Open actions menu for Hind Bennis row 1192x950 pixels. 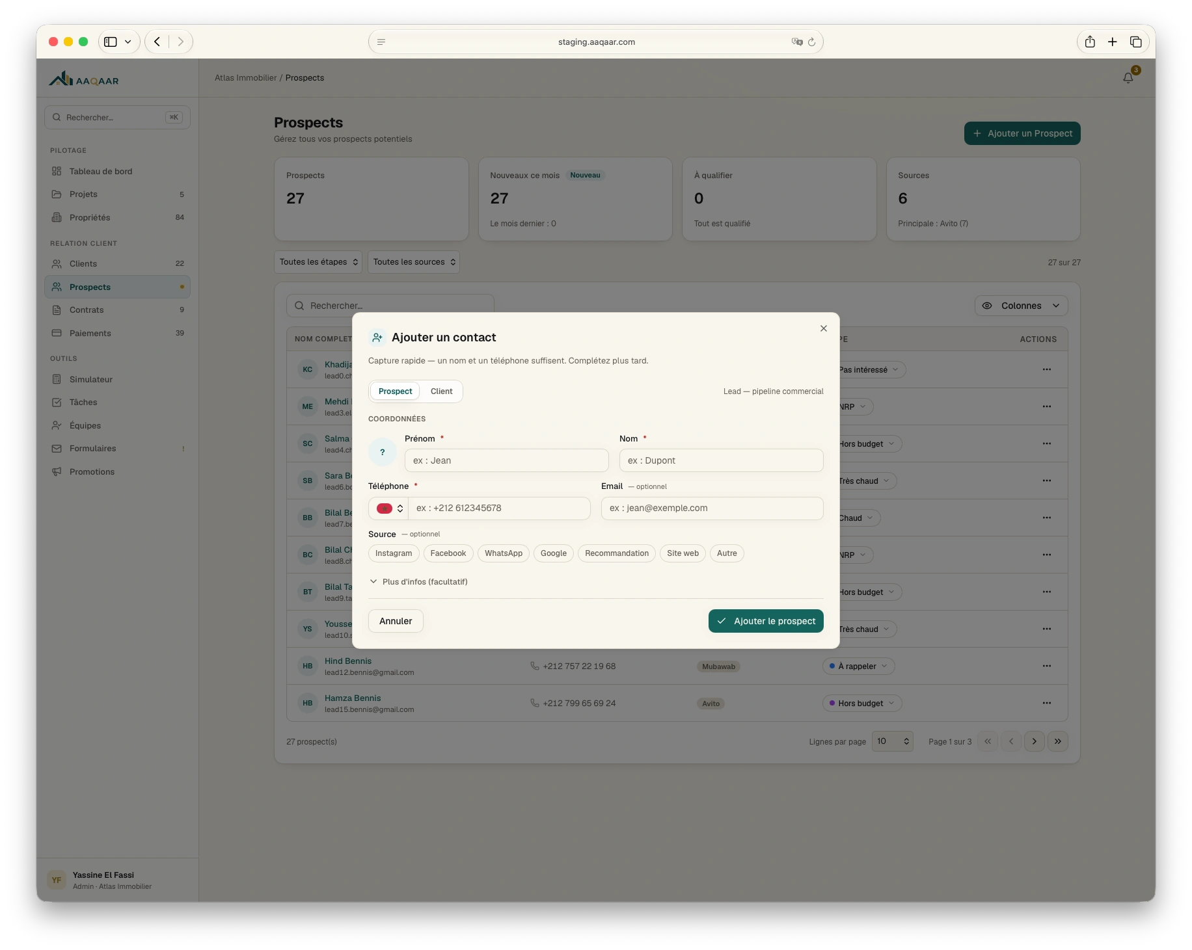click(1046, 666)
